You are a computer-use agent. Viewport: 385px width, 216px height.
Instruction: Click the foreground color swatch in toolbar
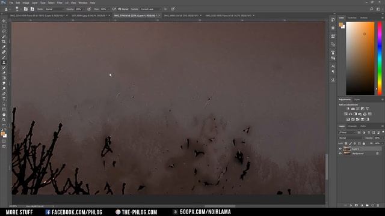2,134
